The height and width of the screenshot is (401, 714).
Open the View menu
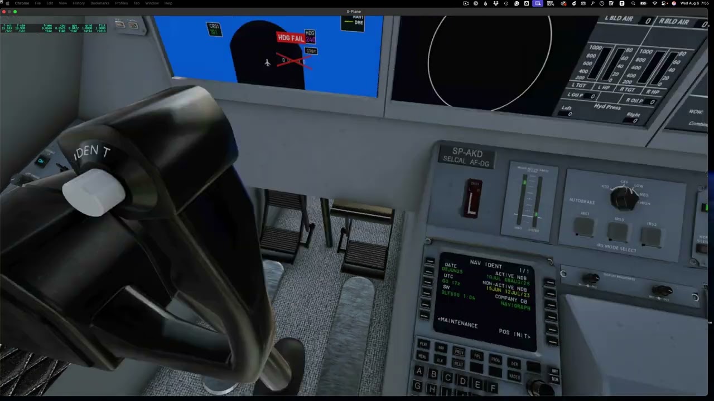(x=63, y=3)
